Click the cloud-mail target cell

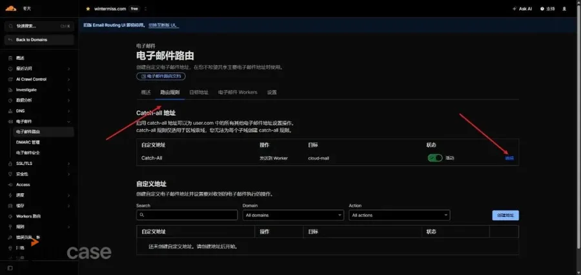319,158
